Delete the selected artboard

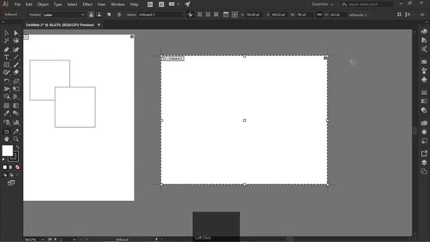[x=119, y=15]
